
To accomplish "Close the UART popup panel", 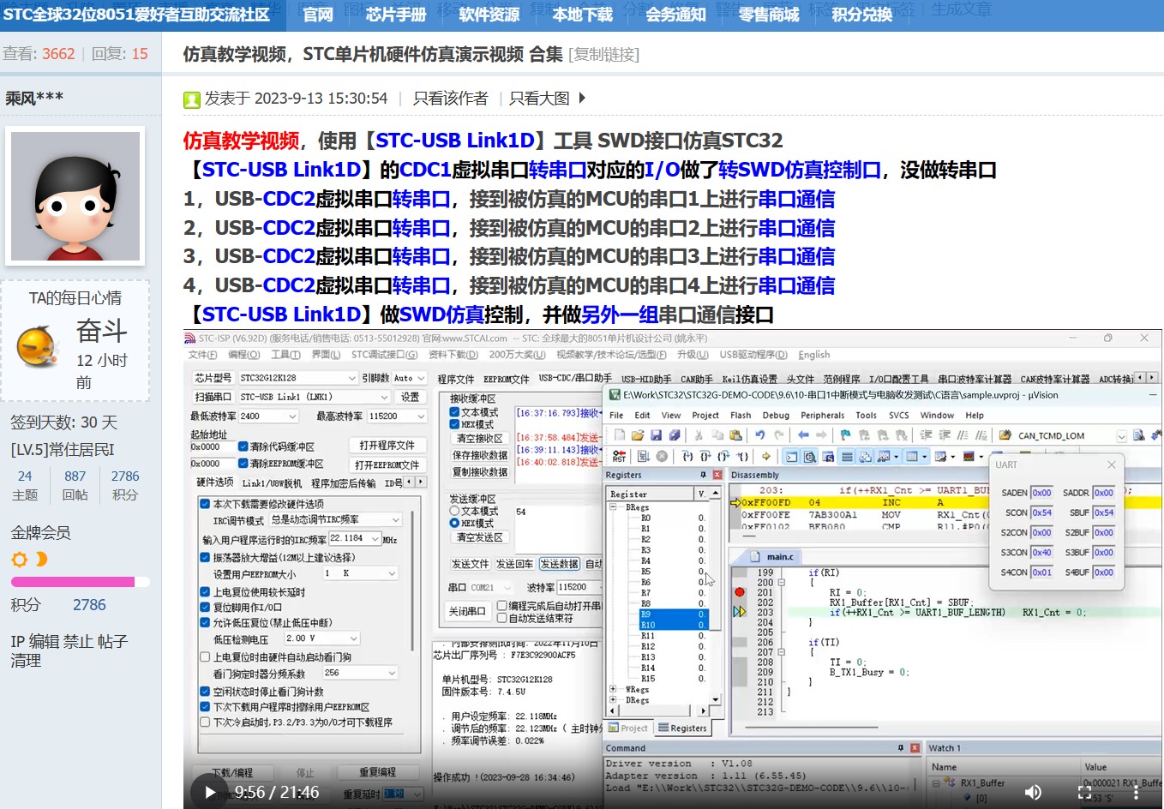I will [x=1112, y=464].
